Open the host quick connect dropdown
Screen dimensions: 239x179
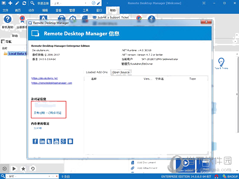click(x=85, y=3)
